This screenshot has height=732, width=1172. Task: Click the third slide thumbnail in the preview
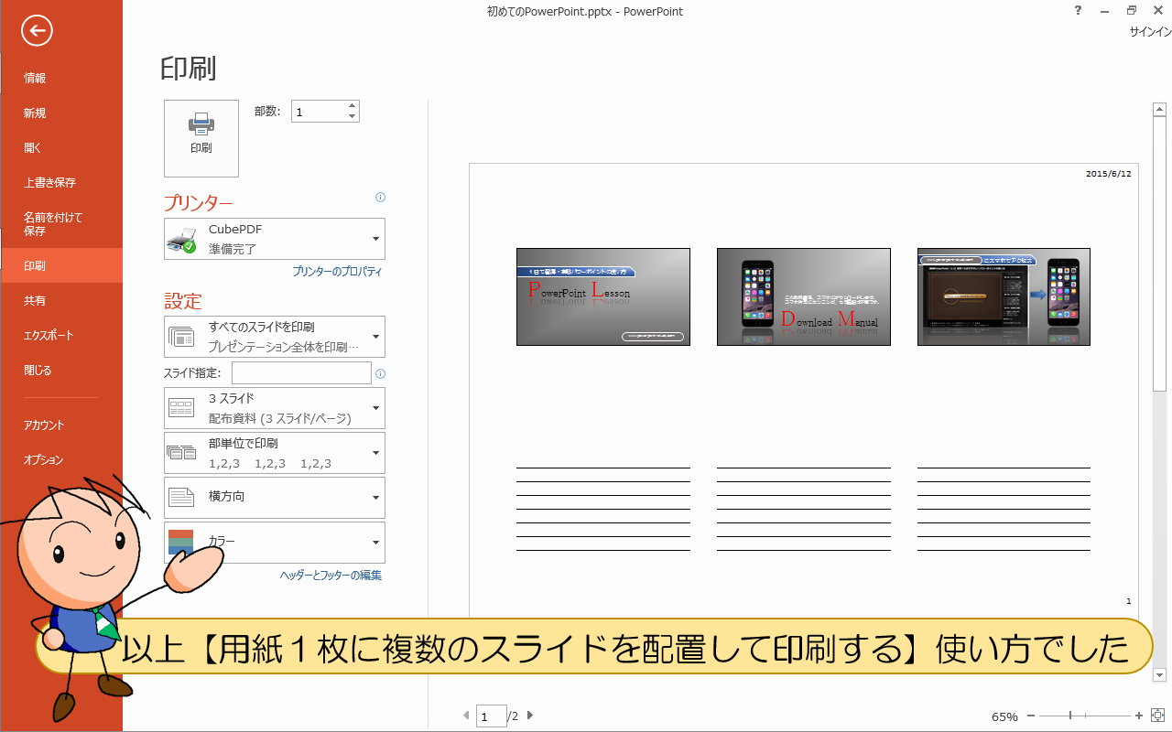(1004, 296)
